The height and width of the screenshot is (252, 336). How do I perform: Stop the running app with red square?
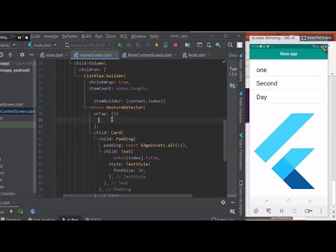(176, 45)
